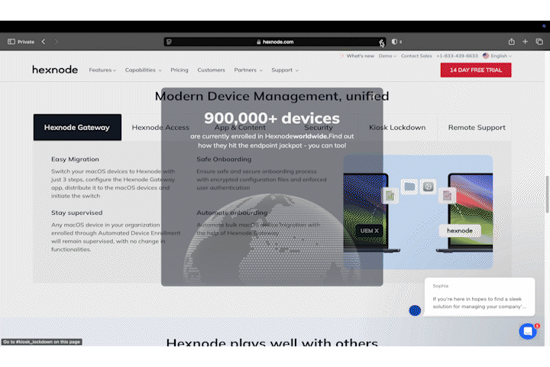Select the Hexnode Gateway tab

click(77, 127)
